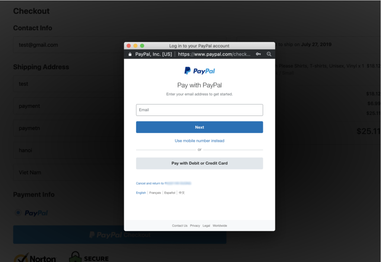Screen dimensions: 381x262
Task: Click the PayPal URL in the address bar
Action: point(214,54)
